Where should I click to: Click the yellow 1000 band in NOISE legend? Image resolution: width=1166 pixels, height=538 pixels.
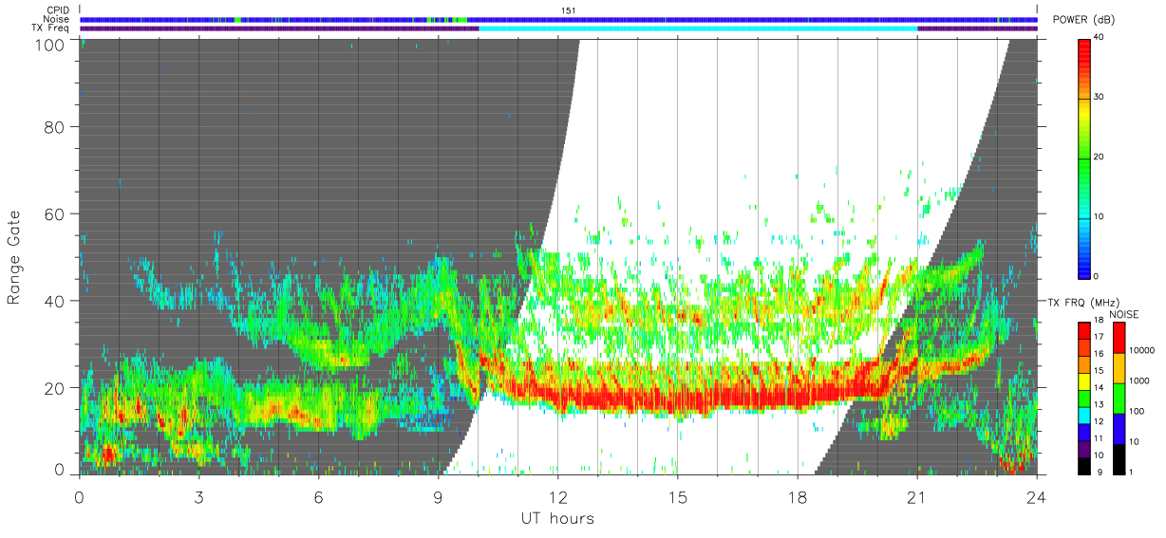pos(1119,368)
